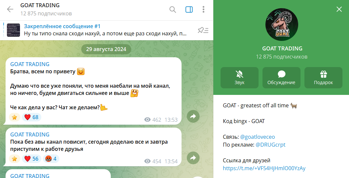Forward the second message at 13:54
This screenshot has height=178, width=349.
[x=193, y=158]
